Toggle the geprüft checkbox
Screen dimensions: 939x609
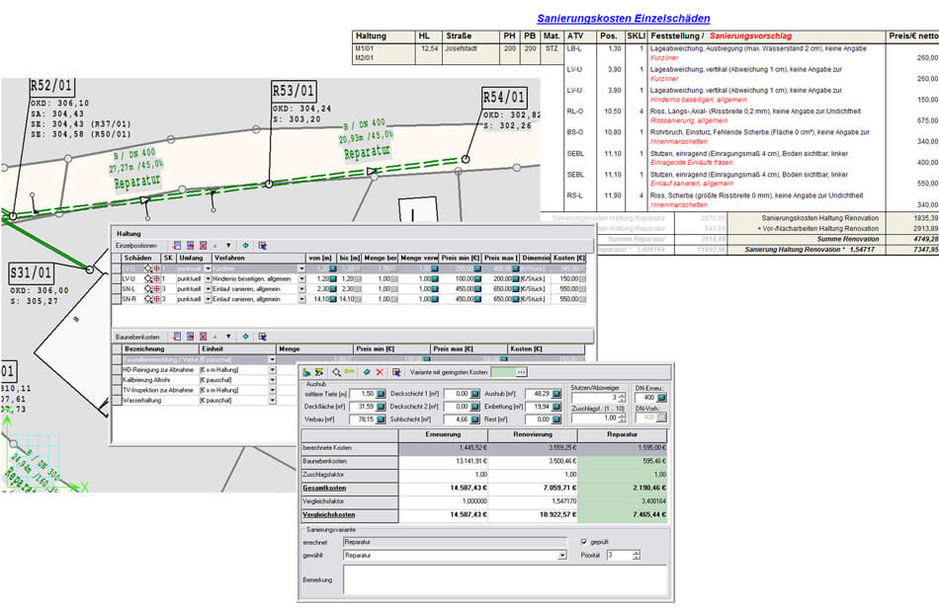click(584, 541)
